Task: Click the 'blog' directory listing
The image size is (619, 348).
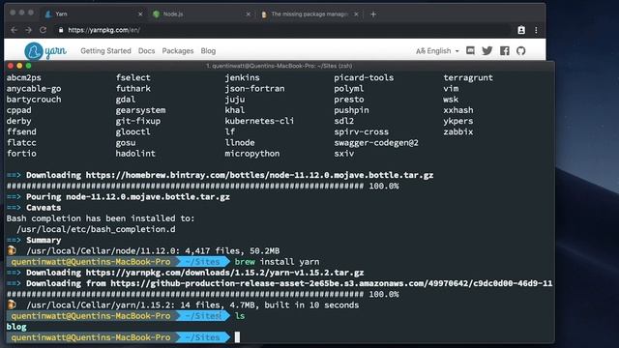Action: pyautogui.click(x=16, y=327)
